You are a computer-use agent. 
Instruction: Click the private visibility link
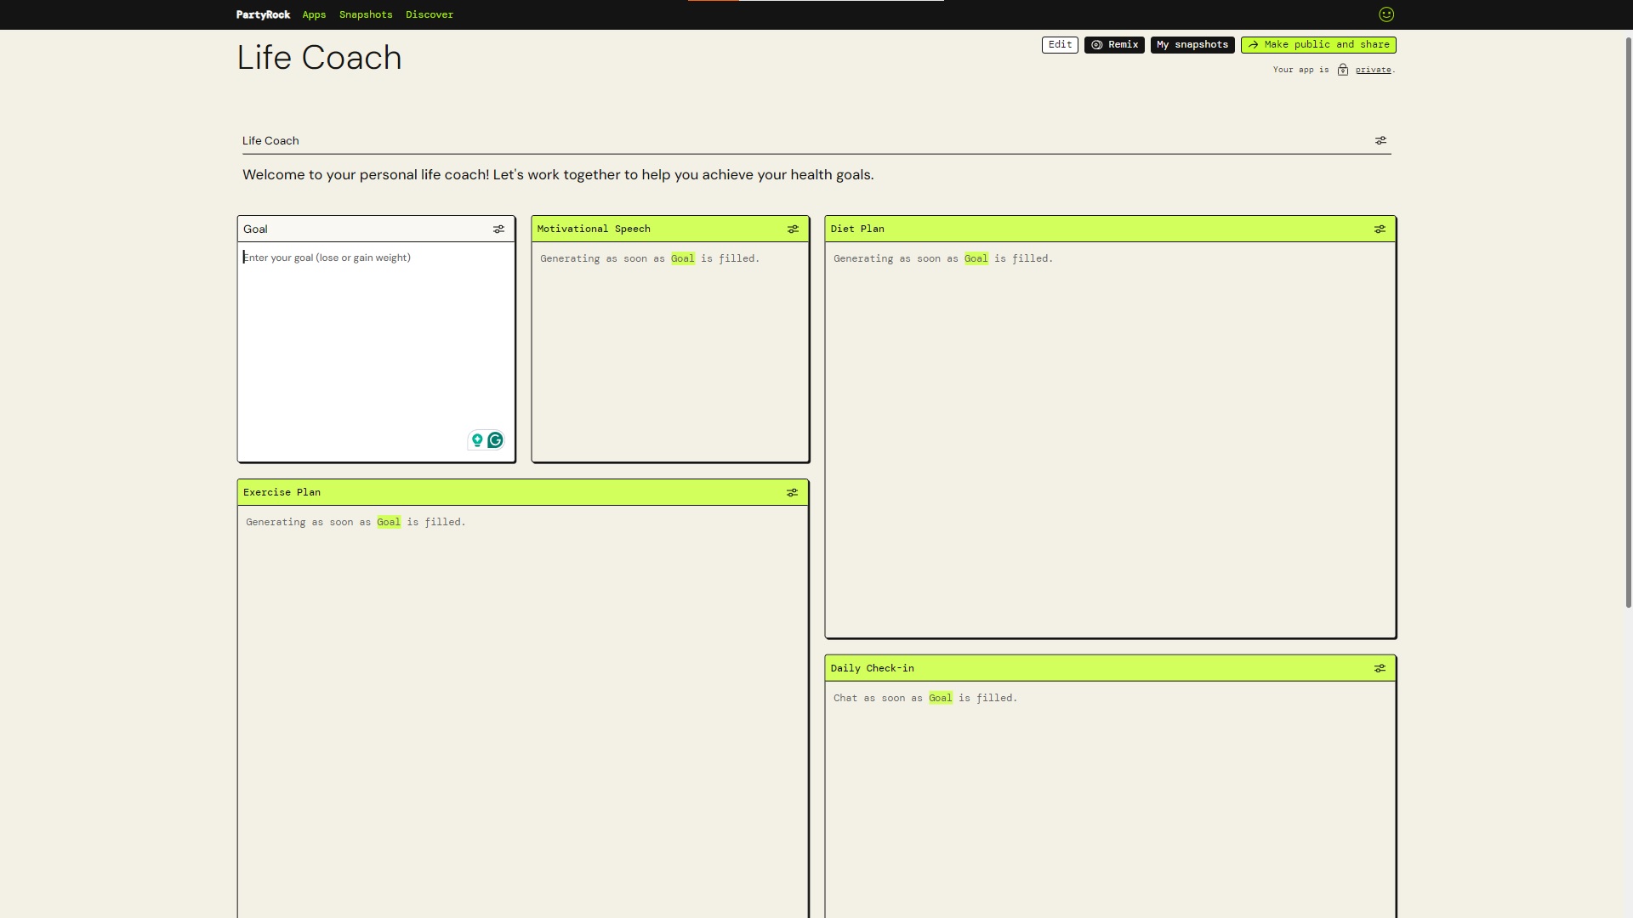(x=1373, y=70)
